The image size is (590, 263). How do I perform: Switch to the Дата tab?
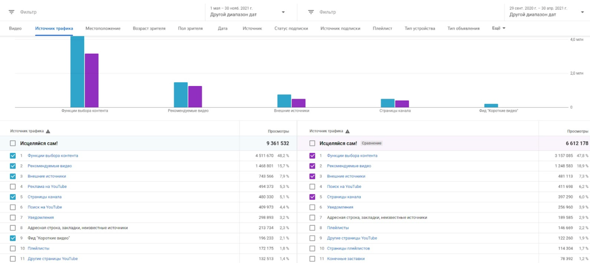coord(223,28)
